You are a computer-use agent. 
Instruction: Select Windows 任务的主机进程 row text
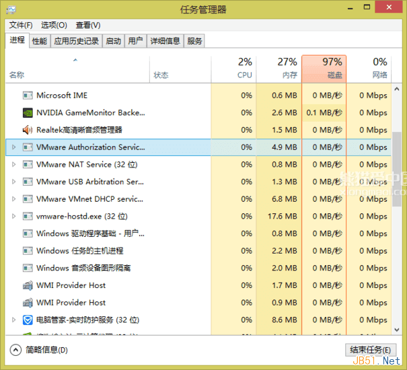(80, 251)
